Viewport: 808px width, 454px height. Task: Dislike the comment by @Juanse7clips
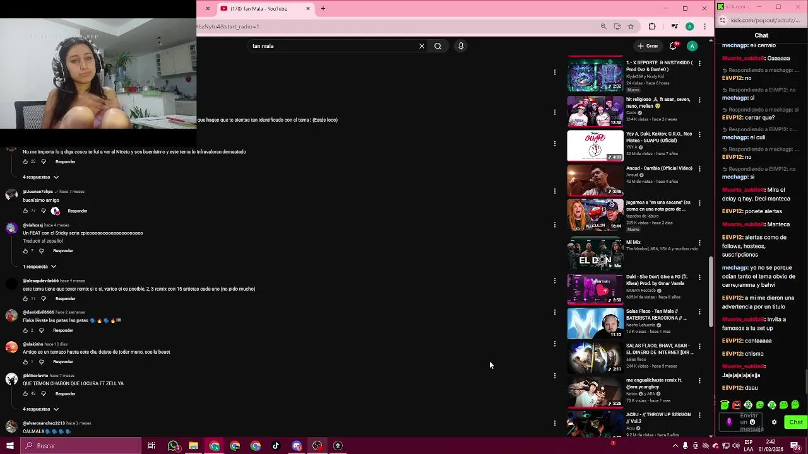44,211
